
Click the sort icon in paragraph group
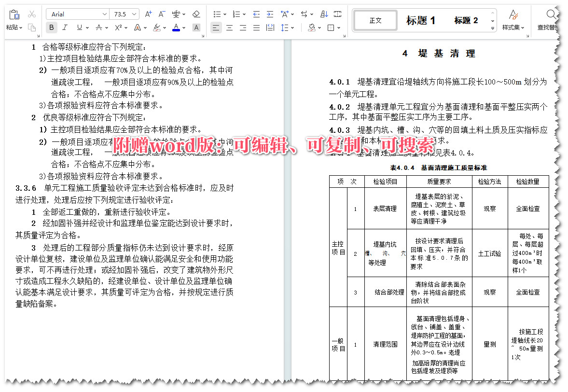(x=324, y=14)
